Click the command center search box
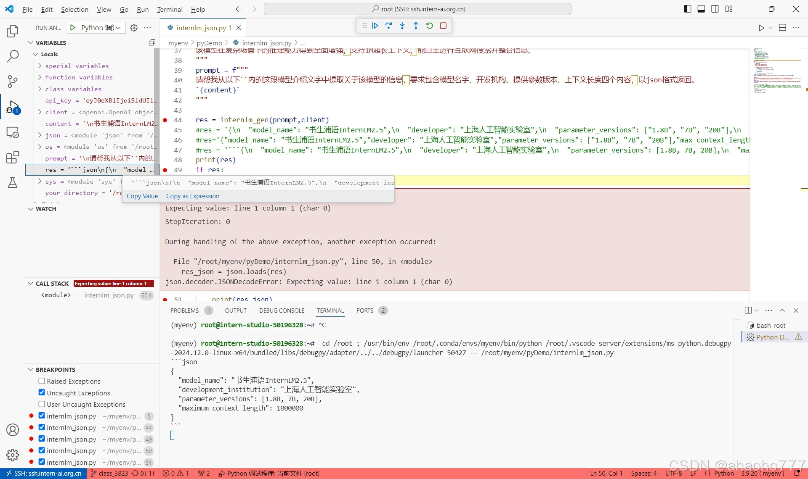Viewport: 808px width, 479px height. pos(417,9)
